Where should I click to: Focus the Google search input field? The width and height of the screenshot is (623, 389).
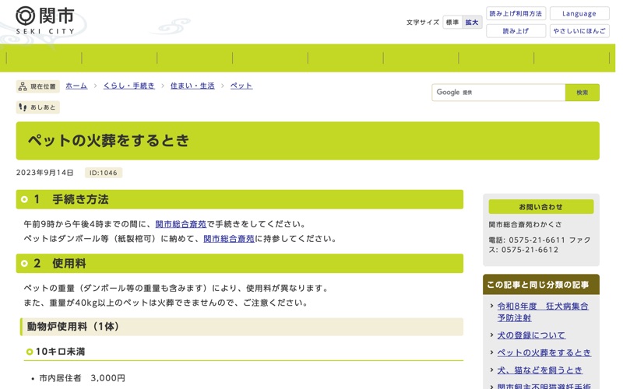pos(498,93)
